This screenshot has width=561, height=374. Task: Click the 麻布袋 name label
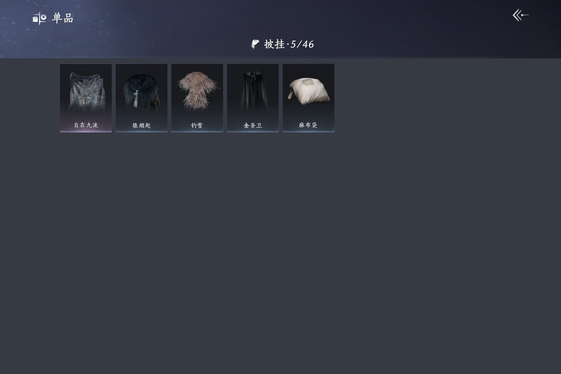(x=309, y=125)
